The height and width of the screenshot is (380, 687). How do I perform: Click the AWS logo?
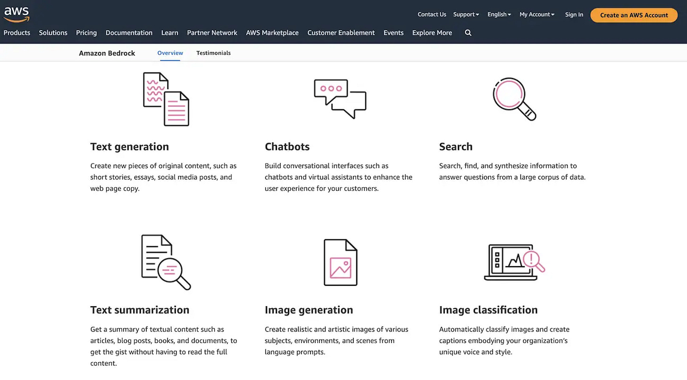[x=17, y=15]
